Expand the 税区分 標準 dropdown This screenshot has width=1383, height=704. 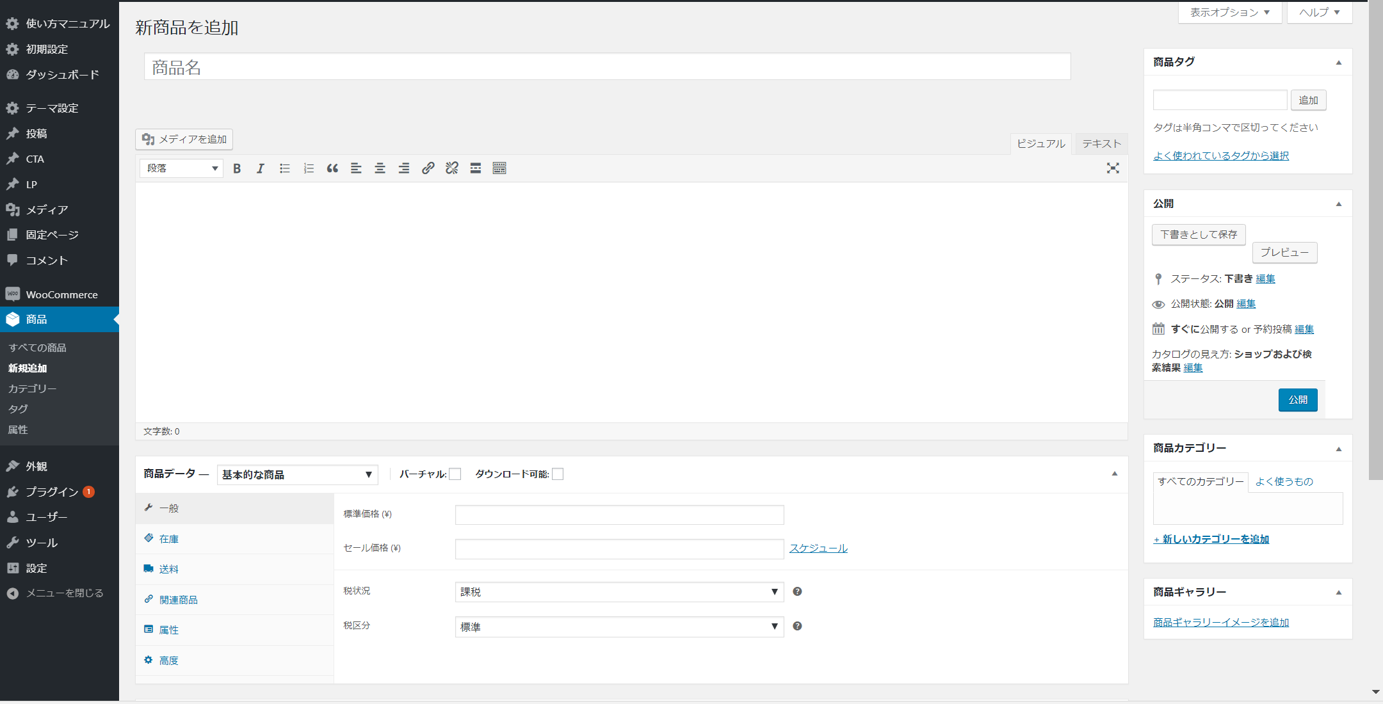(x=619, y=627)
